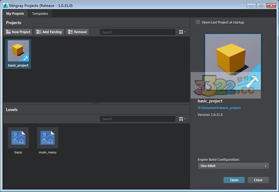Focus the Projects search field
The width and height of the screenshot is (279, 192).
tap(138, 32)
